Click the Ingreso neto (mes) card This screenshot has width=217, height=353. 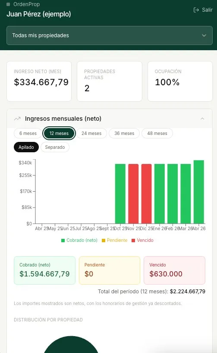[39, 81]
